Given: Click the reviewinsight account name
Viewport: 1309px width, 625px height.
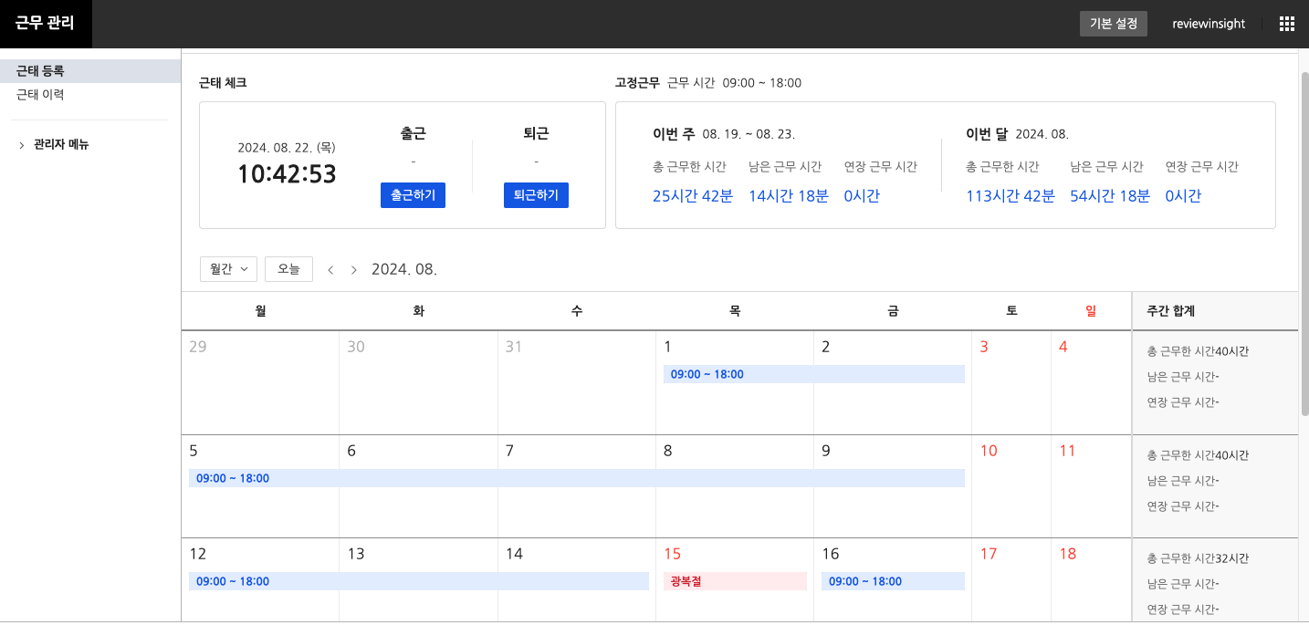Looking at the screenshot, I should pyautogui.click(x=1209, y=24).
